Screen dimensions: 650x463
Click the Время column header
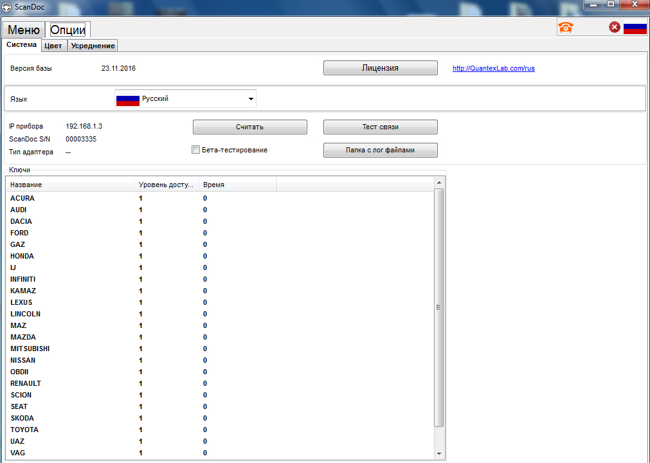237,185
